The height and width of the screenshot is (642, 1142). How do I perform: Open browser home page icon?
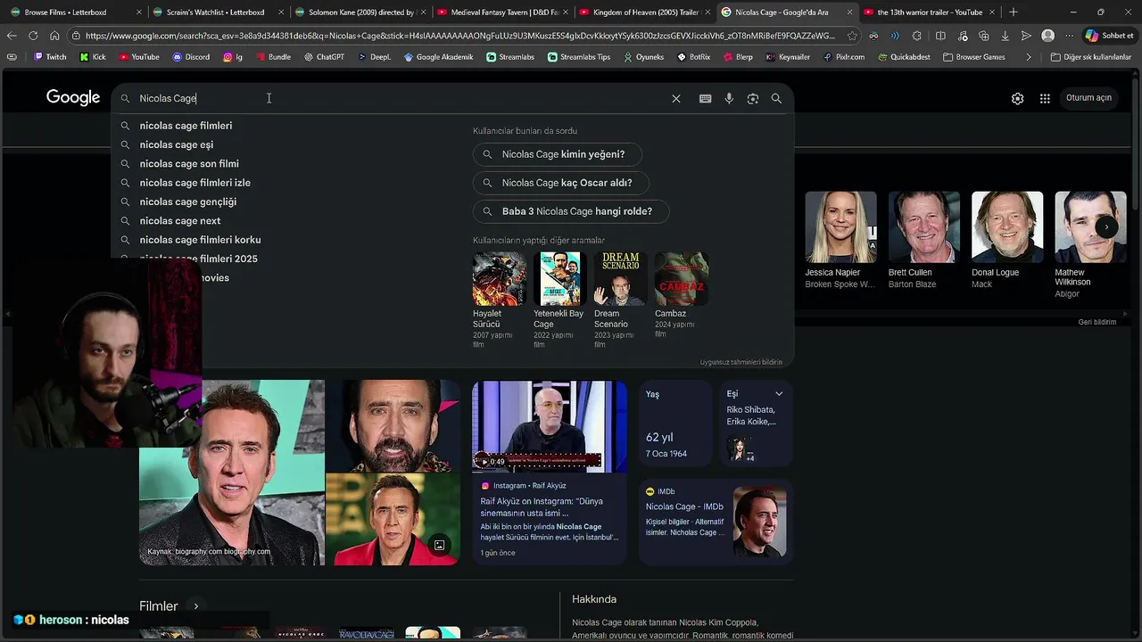[x=54, y=36]
